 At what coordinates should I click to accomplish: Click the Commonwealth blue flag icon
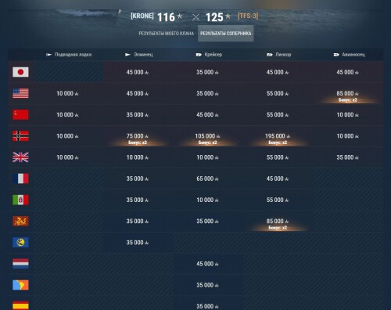coord(20,243)
